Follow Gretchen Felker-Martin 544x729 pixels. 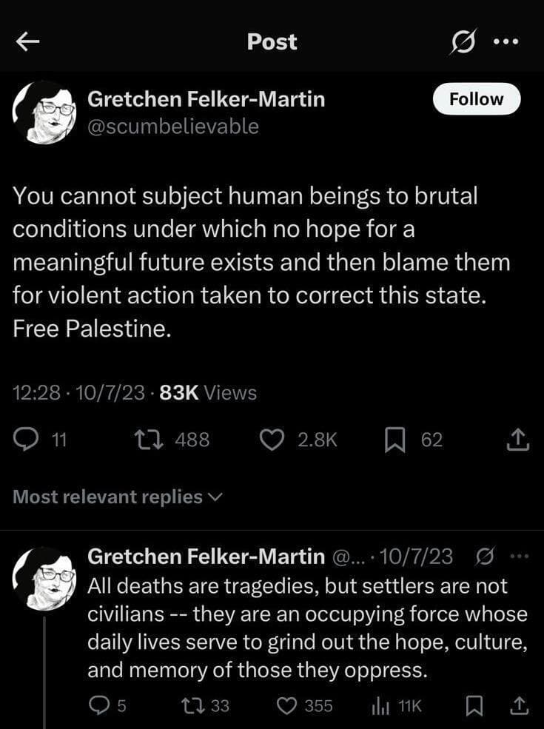point(476,99)
